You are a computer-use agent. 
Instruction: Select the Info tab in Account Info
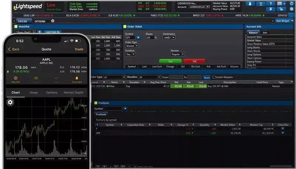click(265, 33)
